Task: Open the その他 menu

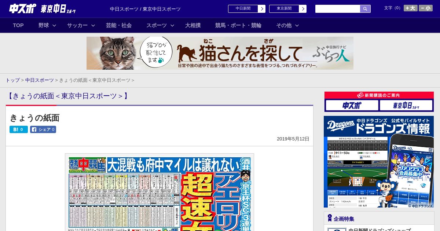Action: coord(284,25)
